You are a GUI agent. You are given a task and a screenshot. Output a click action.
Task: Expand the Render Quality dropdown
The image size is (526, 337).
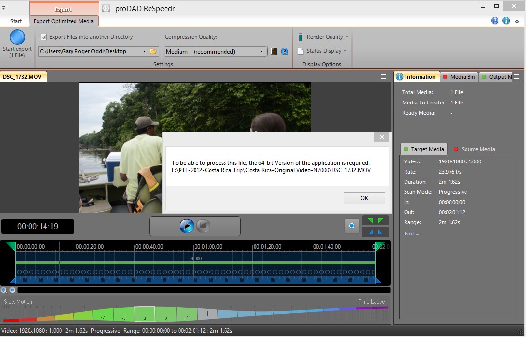[323, 37]
